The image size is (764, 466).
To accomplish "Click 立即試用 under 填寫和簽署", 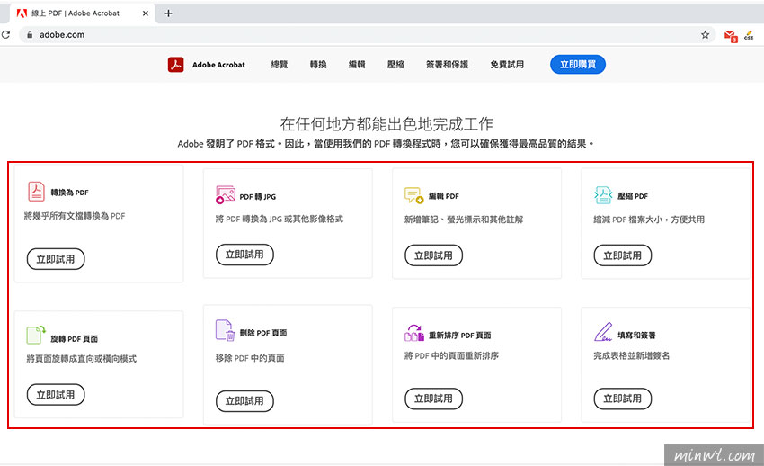I will point(623,399).
